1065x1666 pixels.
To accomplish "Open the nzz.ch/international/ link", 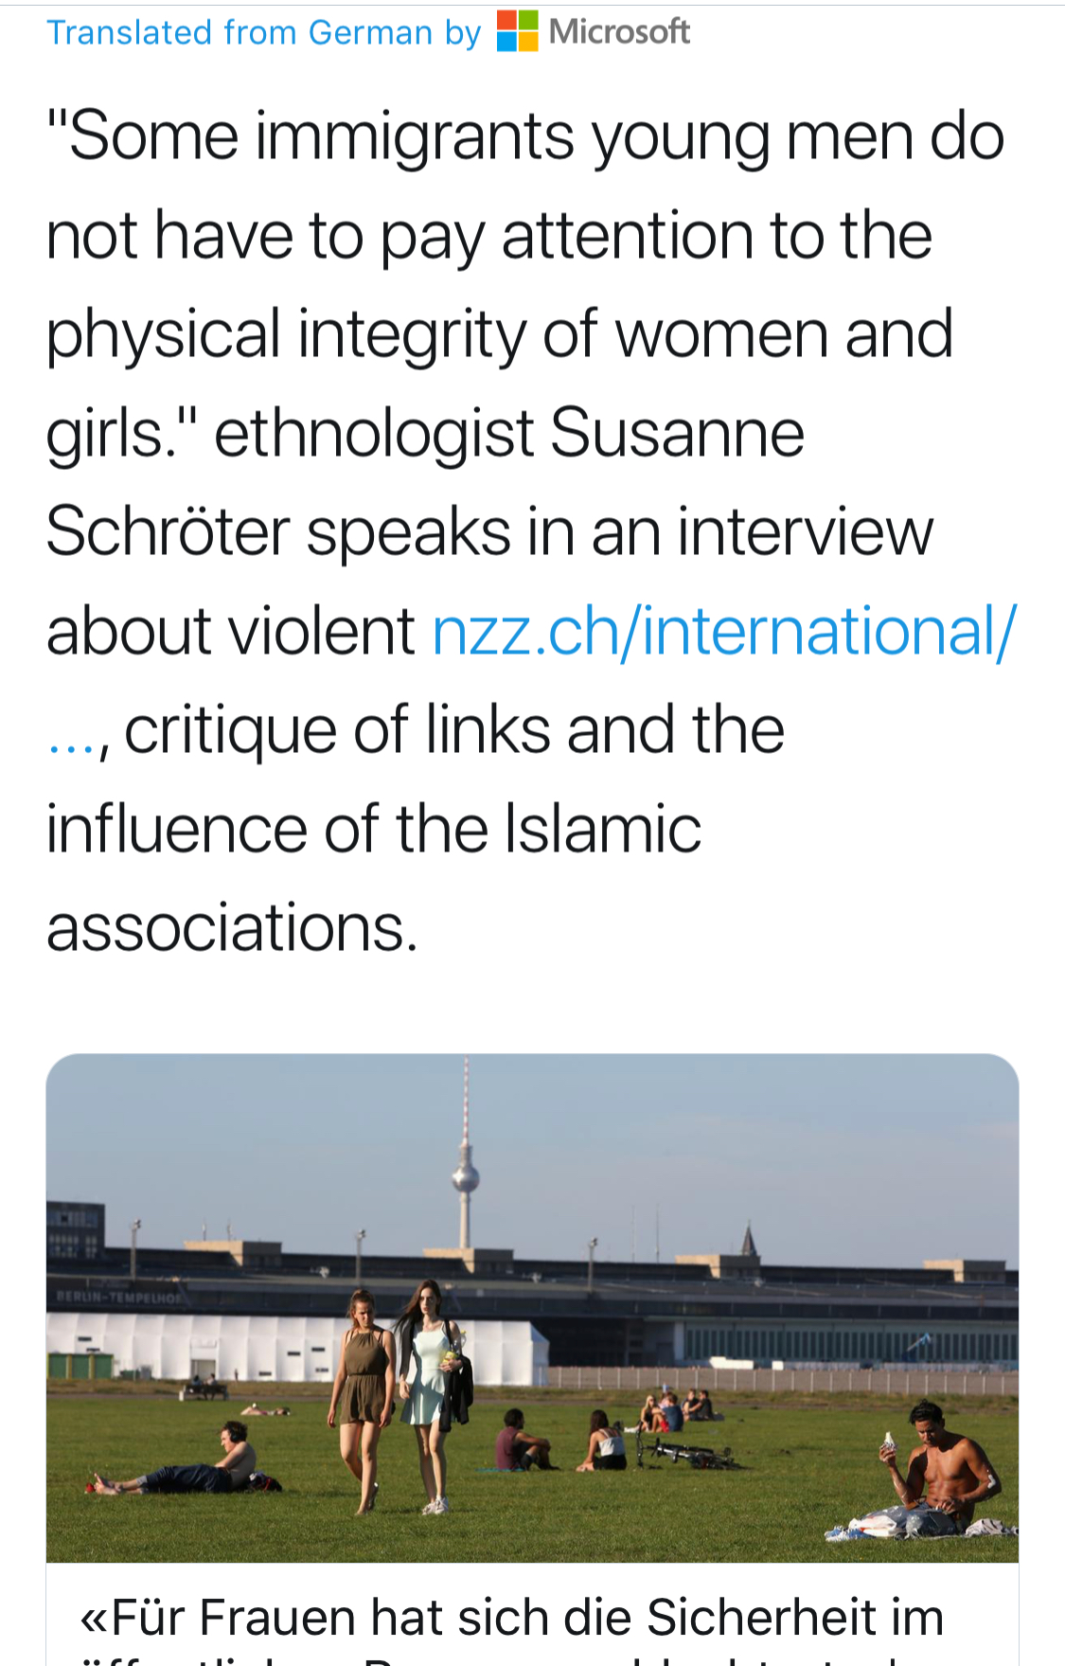I will pos(725,631).
